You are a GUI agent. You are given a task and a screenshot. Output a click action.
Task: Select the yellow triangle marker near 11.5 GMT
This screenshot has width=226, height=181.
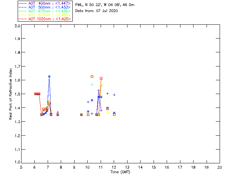(107, 112)
